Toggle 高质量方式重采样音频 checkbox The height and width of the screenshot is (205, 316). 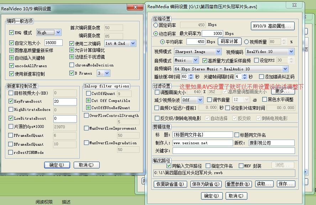pyautogui.click(x=205, y=60)
